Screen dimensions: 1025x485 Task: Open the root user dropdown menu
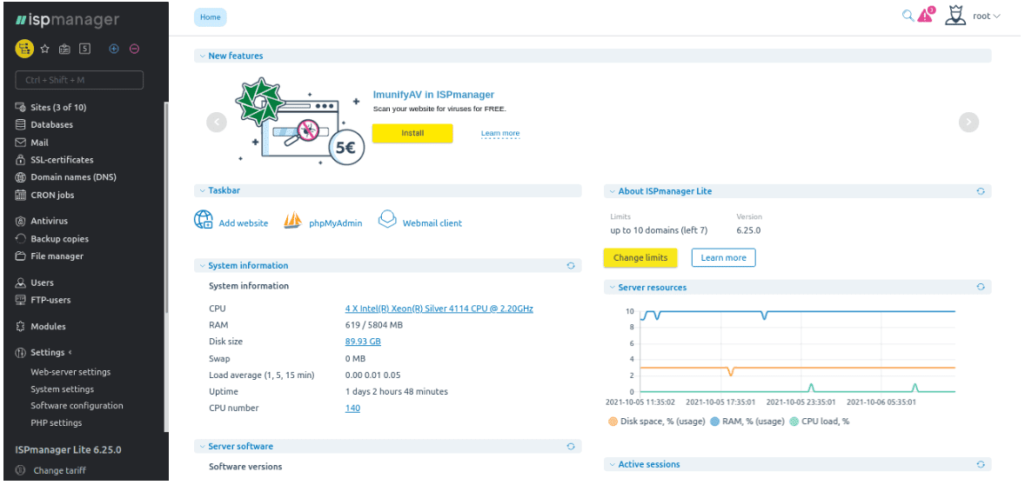pyautogui.click(x=987, y=17)
